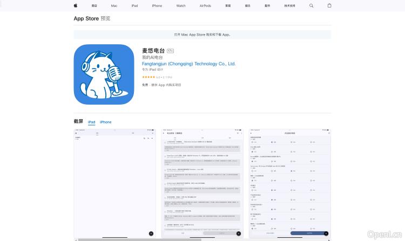
Task: Select the iPad screenshots tab
Action: tap(92, 122)
